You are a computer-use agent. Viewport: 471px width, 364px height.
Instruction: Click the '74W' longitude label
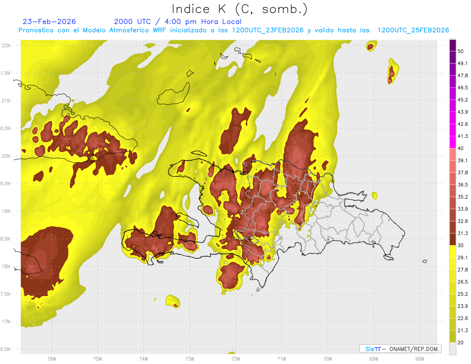click(x=143, y=359)
